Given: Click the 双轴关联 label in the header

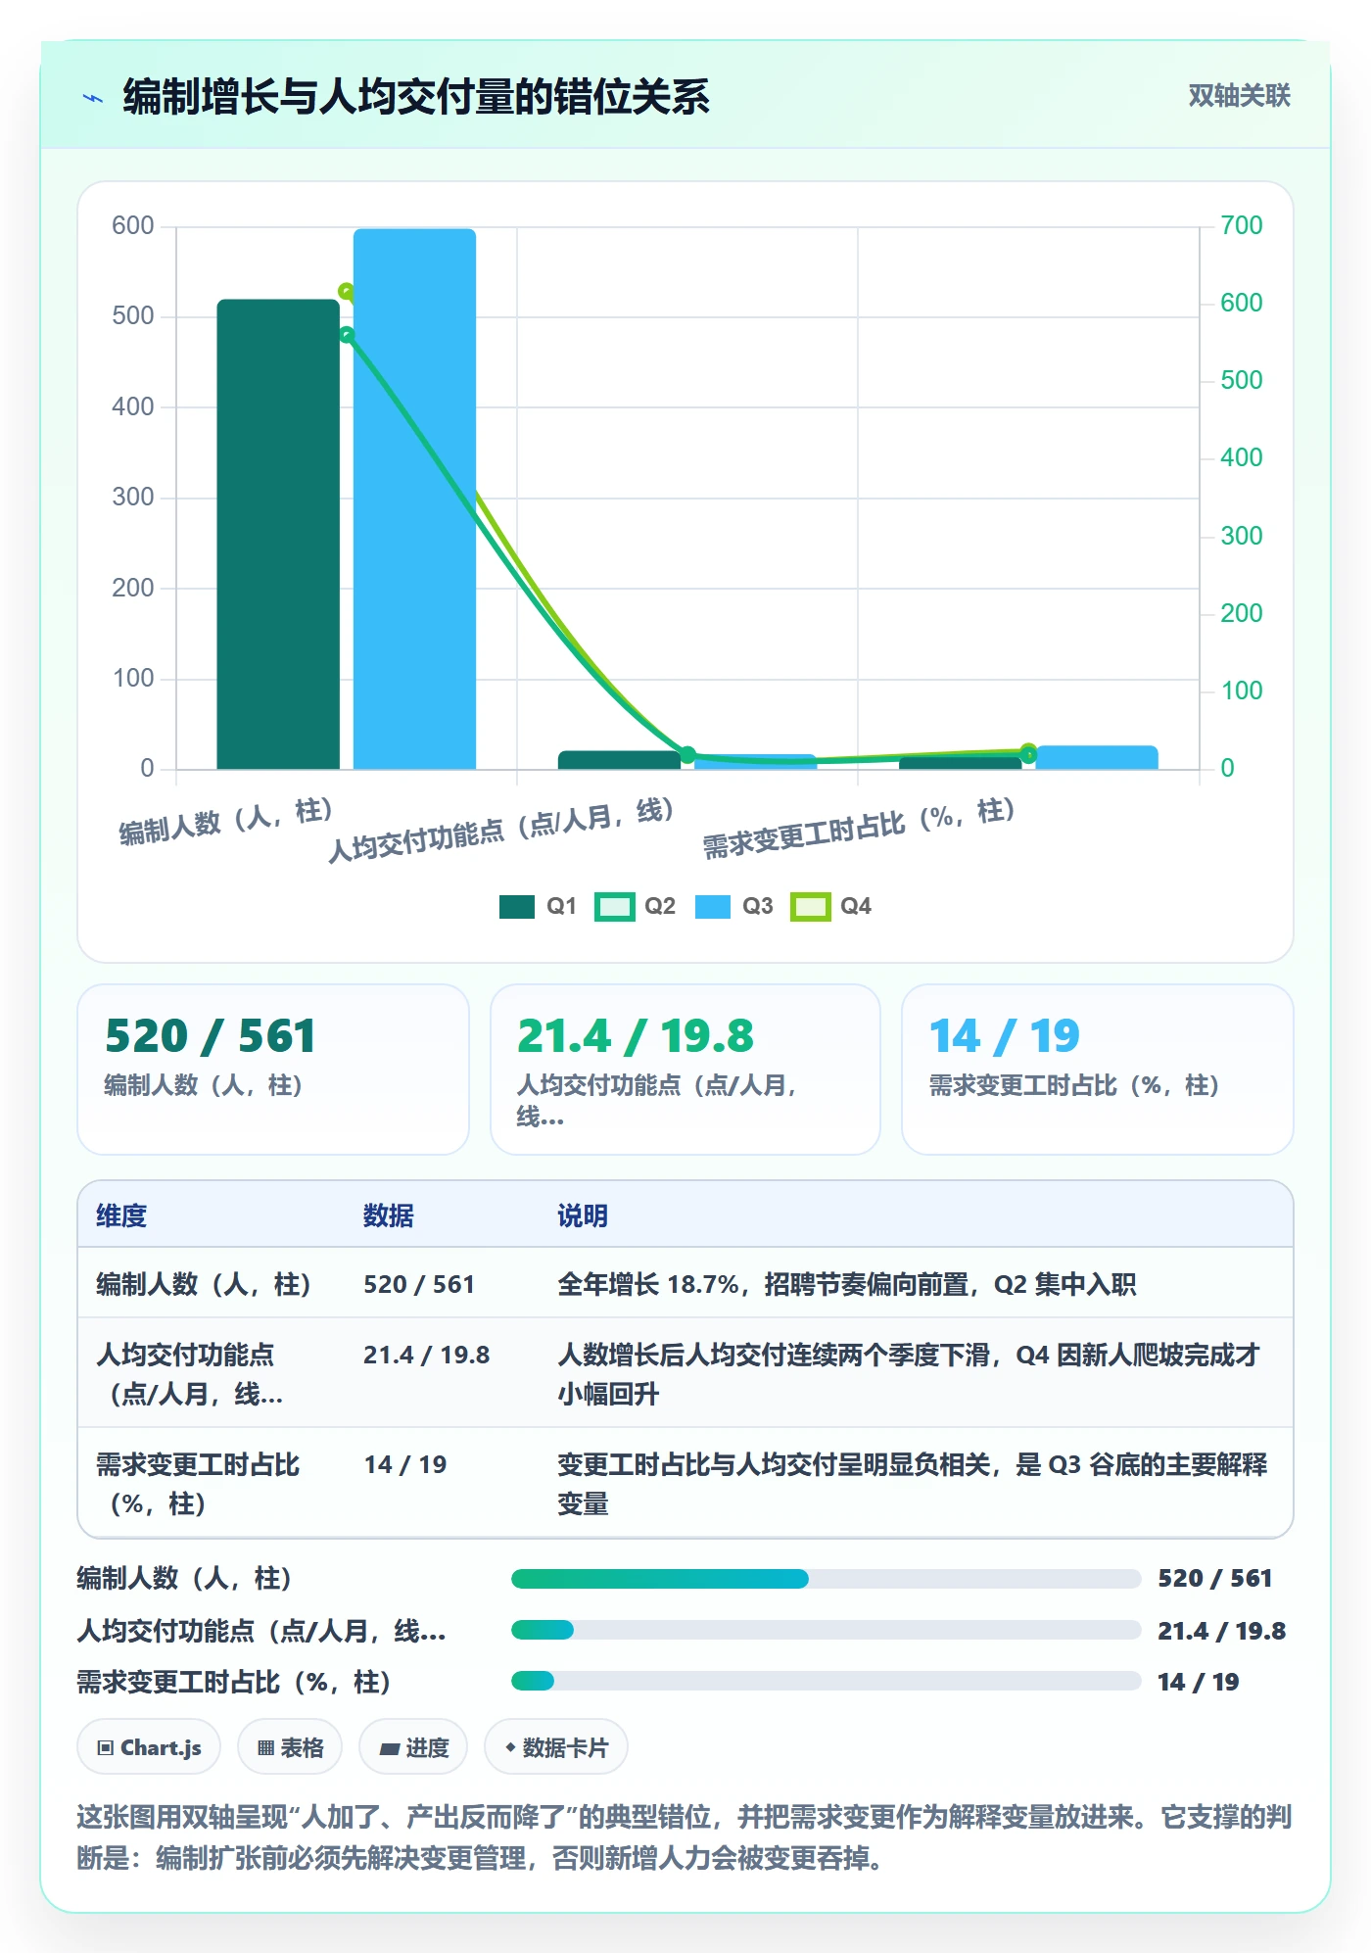Looking at the screenshot, I should coord(1239,96).
